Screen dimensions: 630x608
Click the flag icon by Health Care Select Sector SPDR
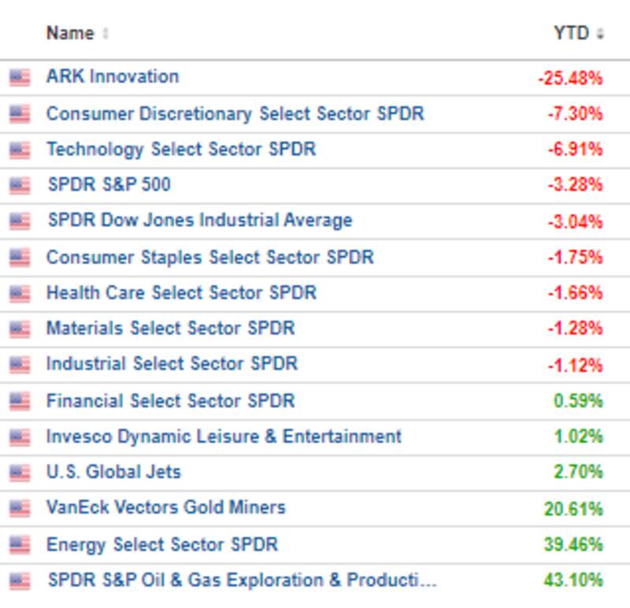pos(20,293)
